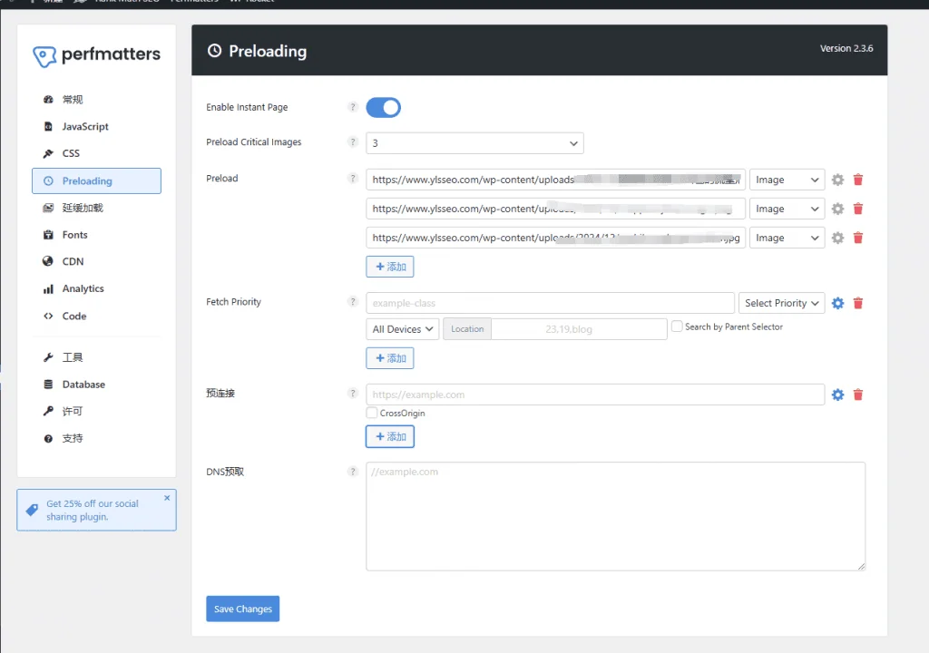Open settings gear for first preload URL

point(837,180)
